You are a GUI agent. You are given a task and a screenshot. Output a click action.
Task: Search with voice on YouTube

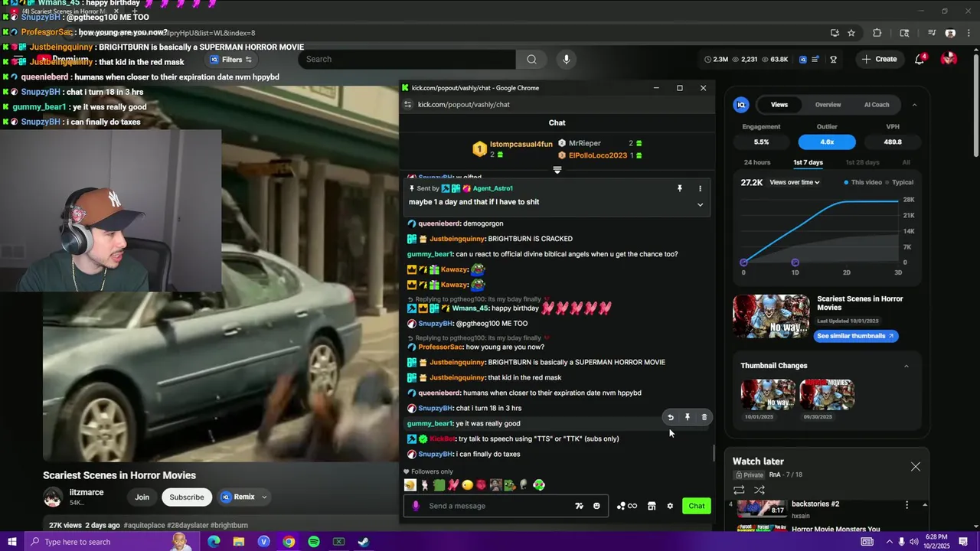point(567,60)
